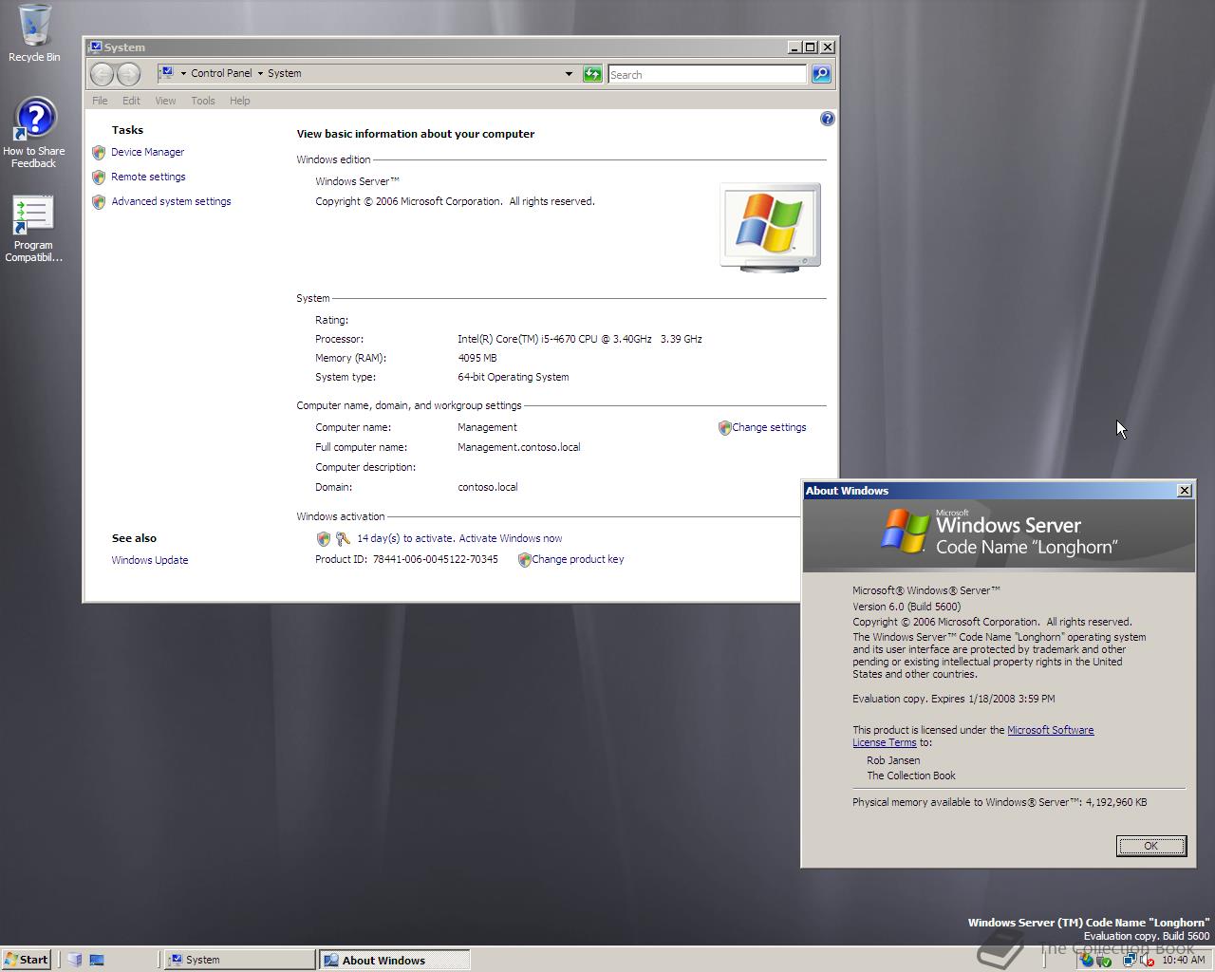Image resolution: width=1215 pixels, height=972 pixels.
Task: Click the domain value contoso.local
Action: click(x=487, y=487)
